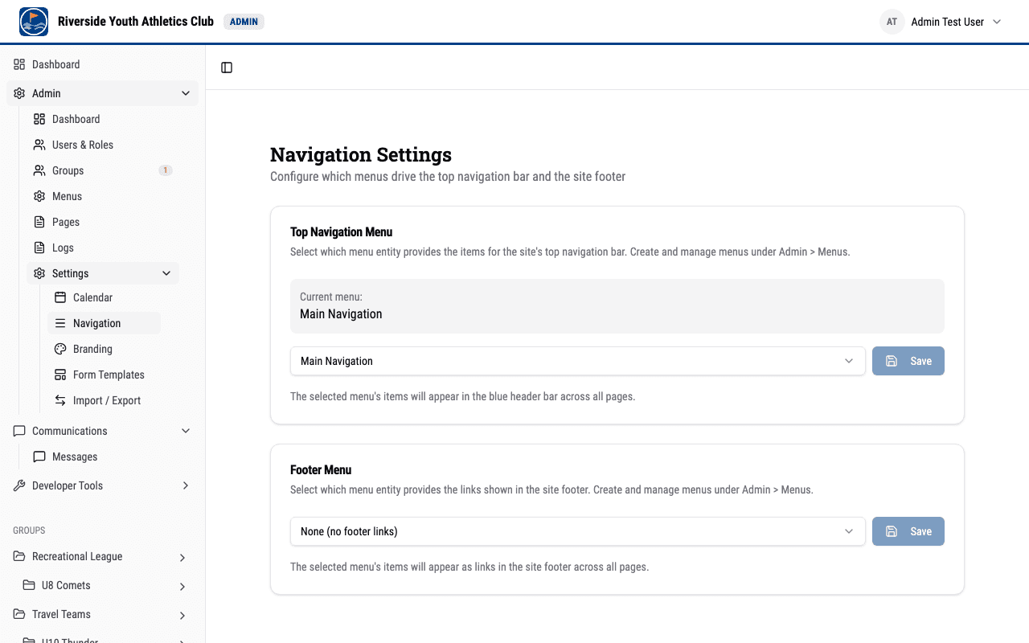Click the Calendar icon in Settings
1029x643 pixels.
tap(60, 297)
